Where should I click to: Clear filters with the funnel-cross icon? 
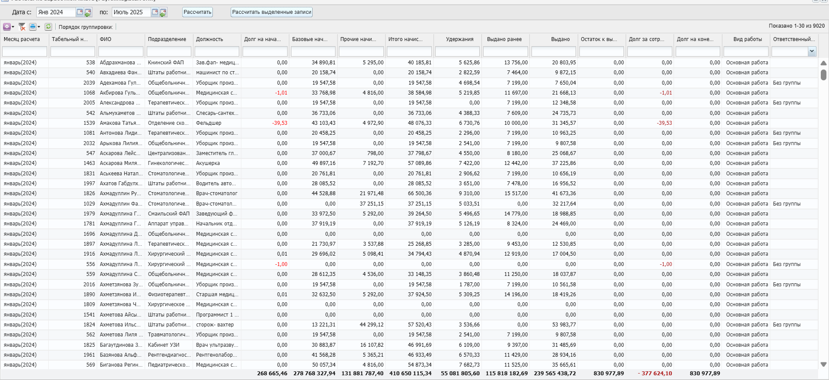coord(22,27)
